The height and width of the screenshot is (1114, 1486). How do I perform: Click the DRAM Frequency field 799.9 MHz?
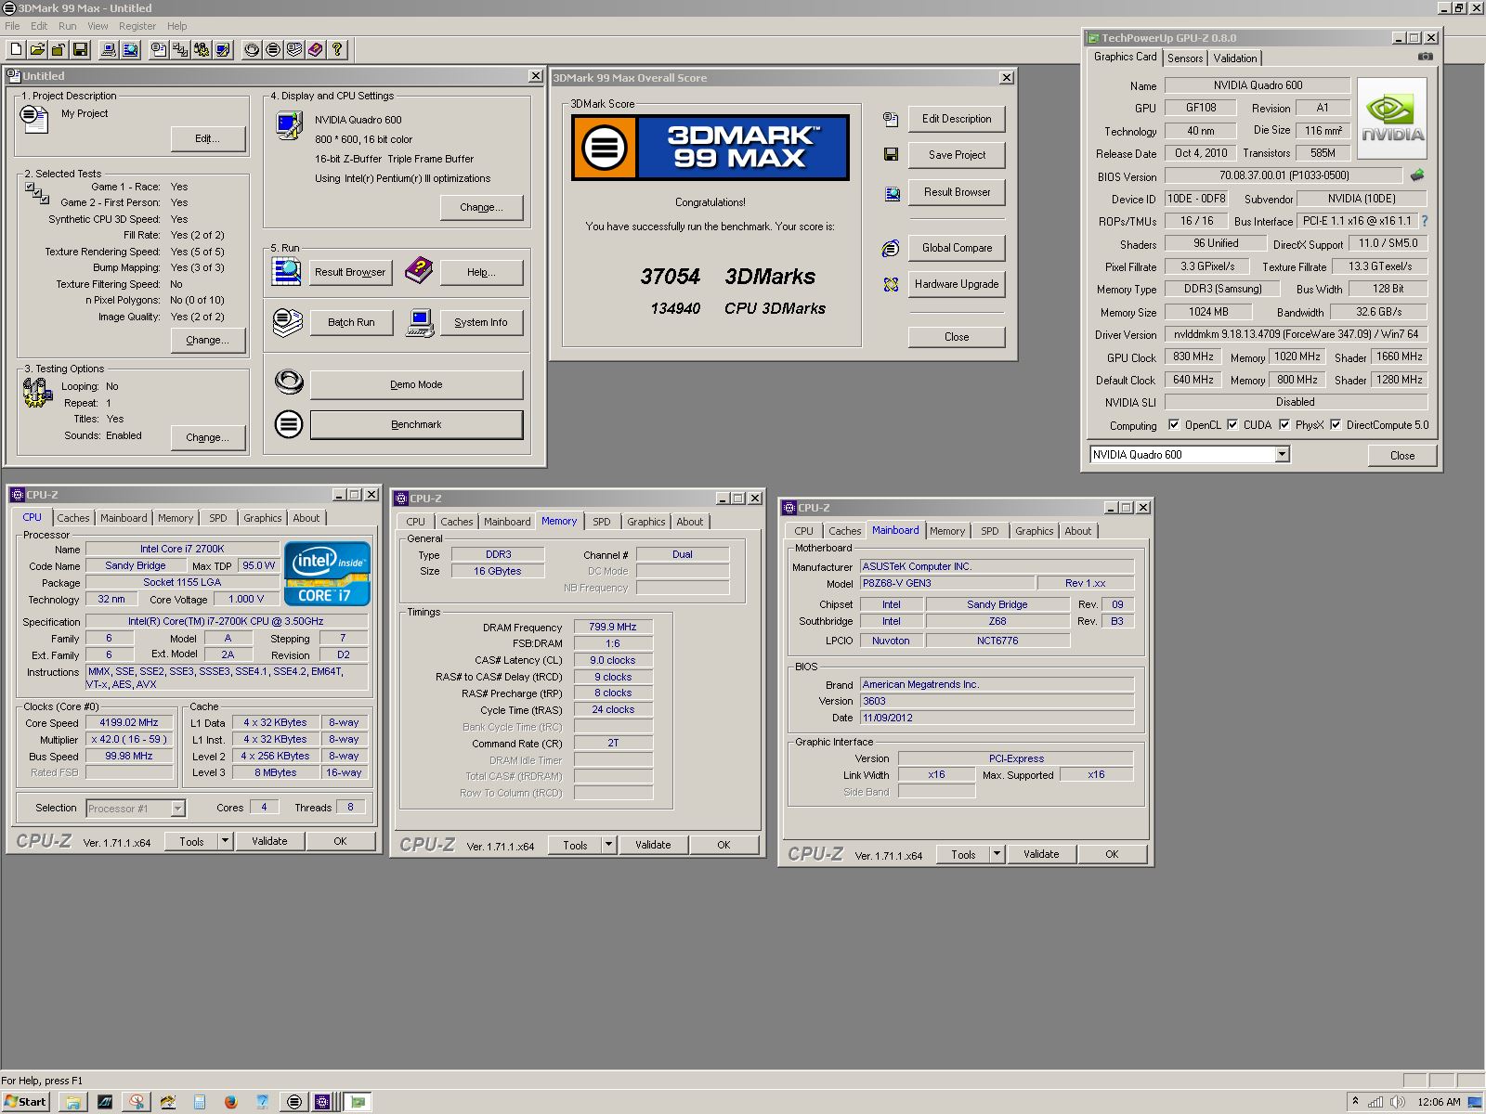pos(613,627)
